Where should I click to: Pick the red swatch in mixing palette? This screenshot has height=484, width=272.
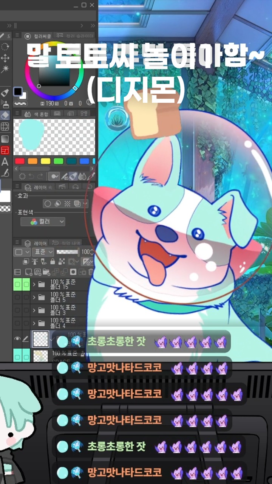tap(20, 161)
